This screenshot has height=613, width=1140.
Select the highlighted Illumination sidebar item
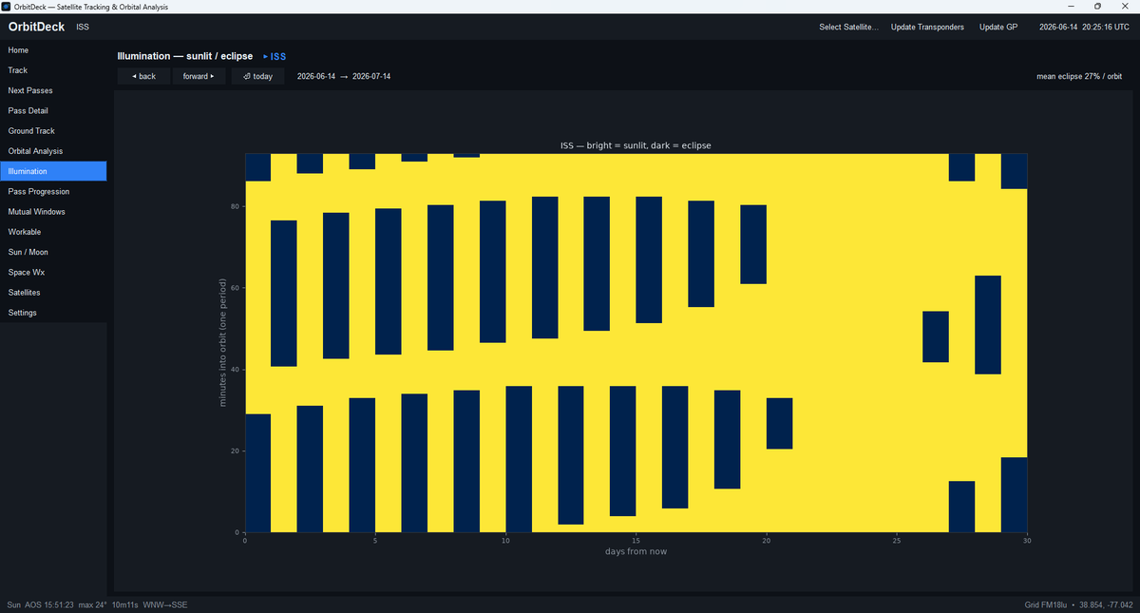tap(53, 171)
